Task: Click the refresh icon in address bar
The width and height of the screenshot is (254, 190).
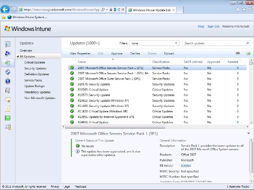Action: click(x=119, y=10)
